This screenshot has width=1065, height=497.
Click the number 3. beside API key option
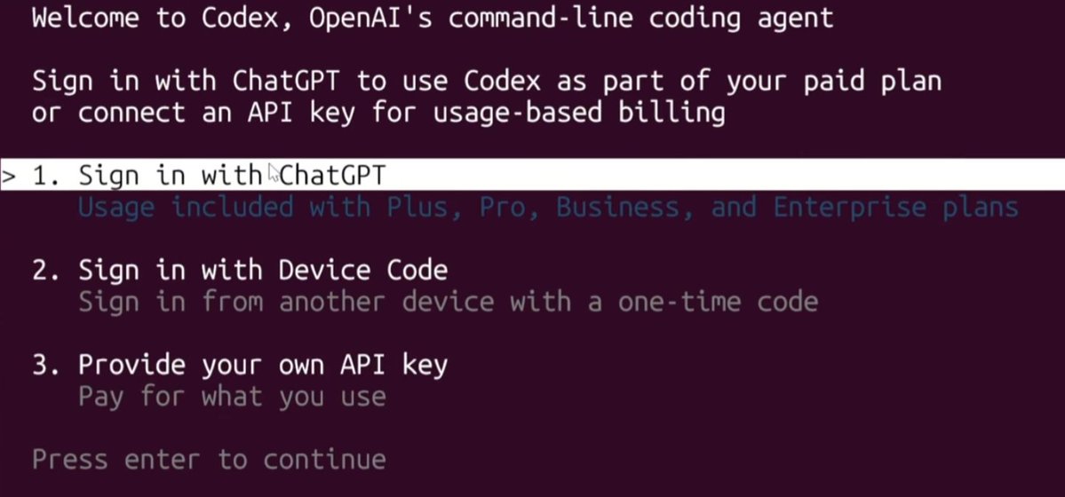(47, 366)
